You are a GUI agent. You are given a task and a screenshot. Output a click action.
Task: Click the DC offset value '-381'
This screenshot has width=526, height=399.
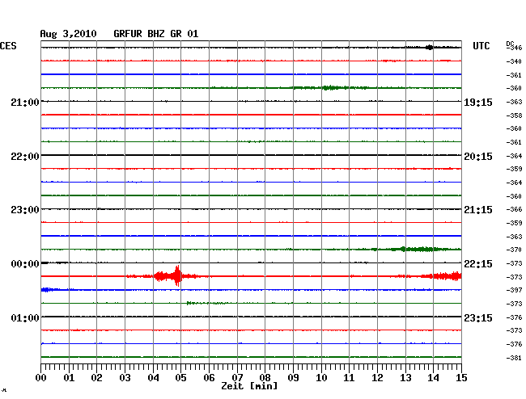pyautogui.click(x=514, y=358)
